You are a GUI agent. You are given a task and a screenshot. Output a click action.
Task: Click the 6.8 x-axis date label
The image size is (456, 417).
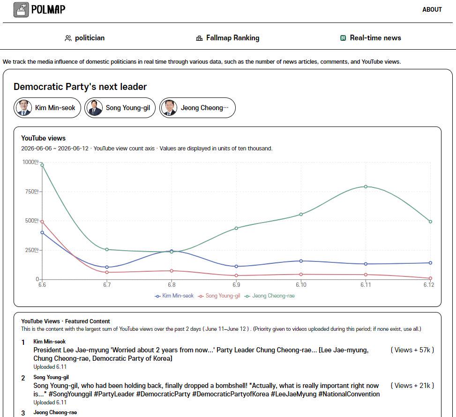(x=172, y=285)
